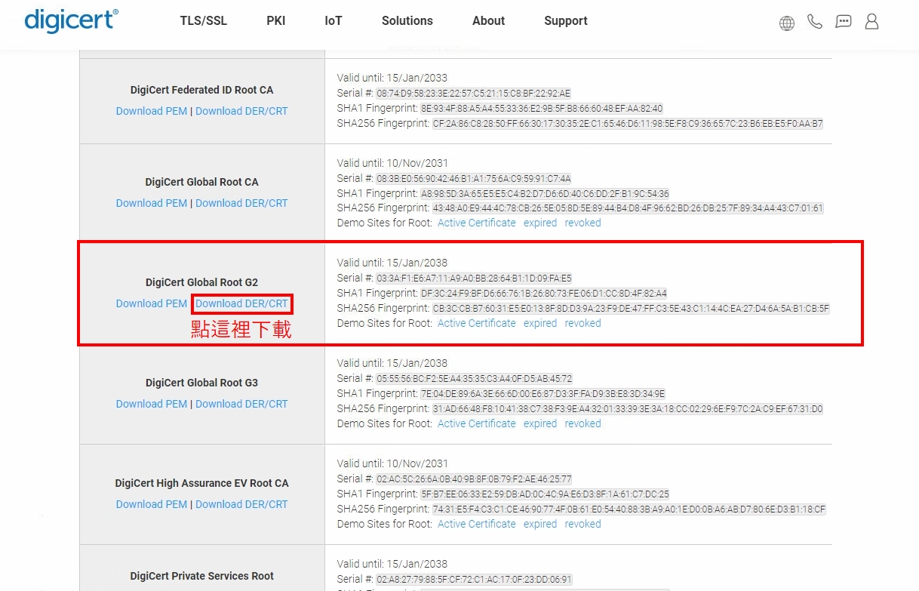Download DER/CRT for DigiCert Global Root G3
919x591 pixels.
coord(241,404)
